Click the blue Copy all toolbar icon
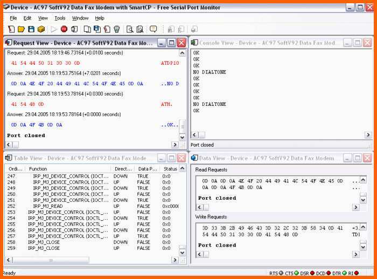The image size is (377, 279). (97, 29)
